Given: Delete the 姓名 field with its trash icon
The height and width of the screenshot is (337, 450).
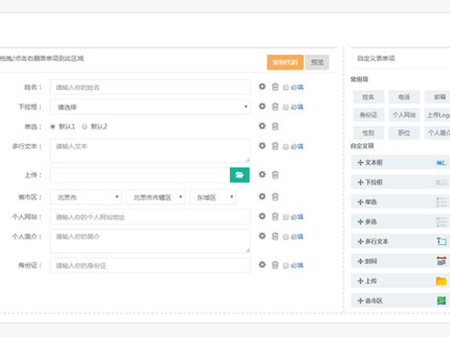Looking at the screenshot, I should point(275,87).
